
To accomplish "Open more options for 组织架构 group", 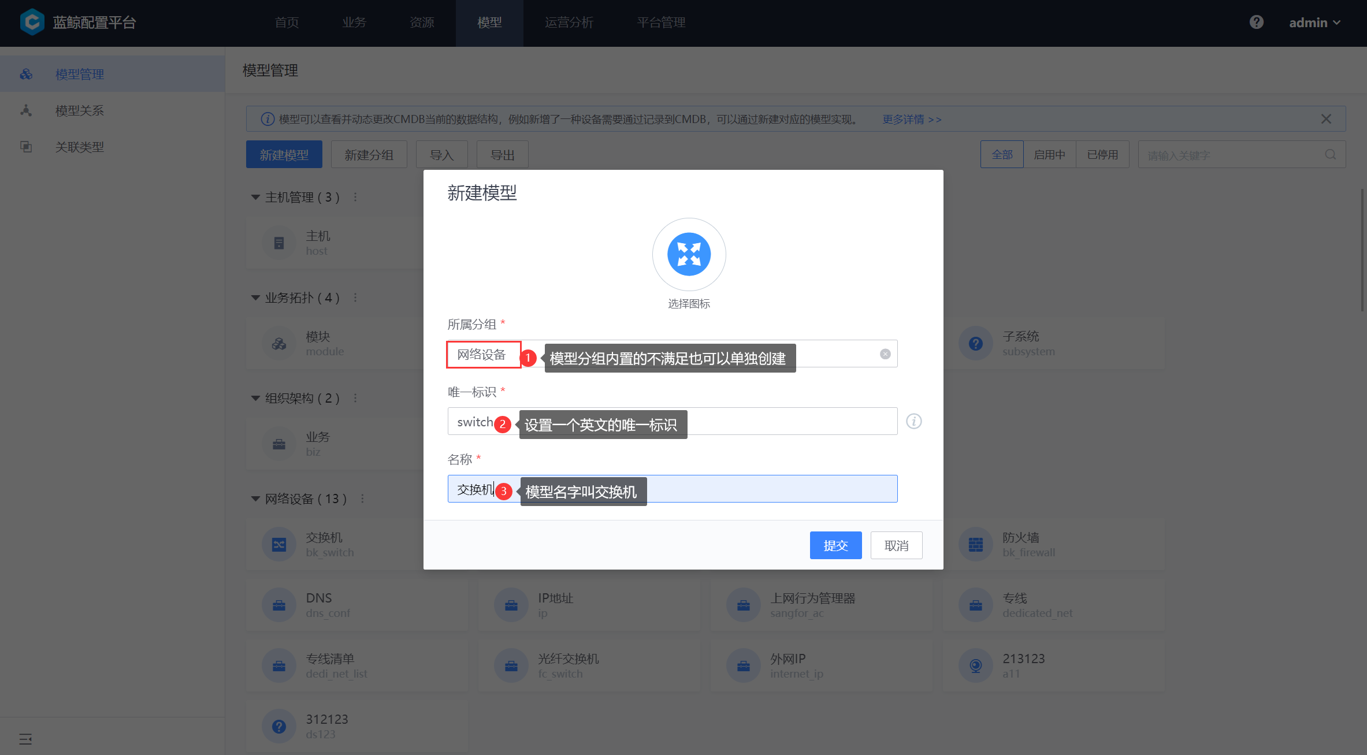I will coord(355,398).
